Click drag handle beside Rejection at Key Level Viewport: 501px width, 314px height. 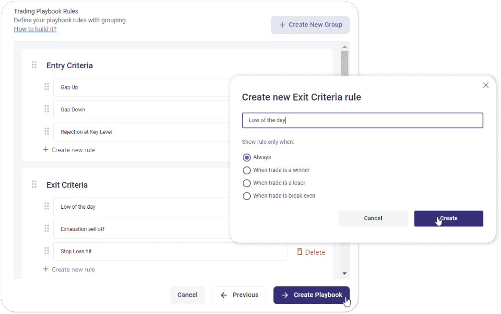(x=46, y=131)
